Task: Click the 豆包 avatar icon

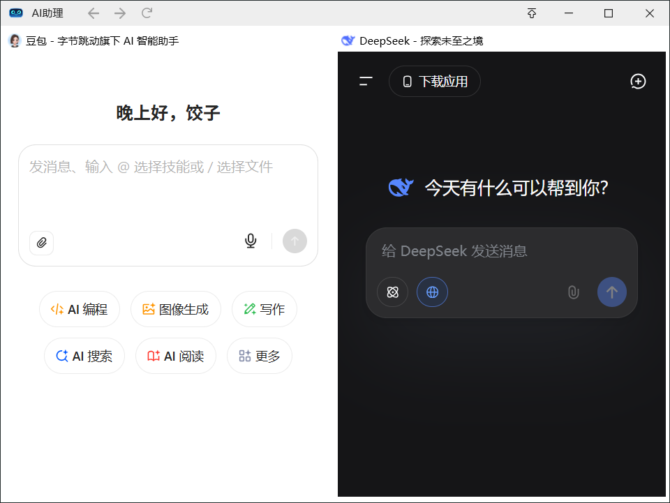Action: point(15,40)
